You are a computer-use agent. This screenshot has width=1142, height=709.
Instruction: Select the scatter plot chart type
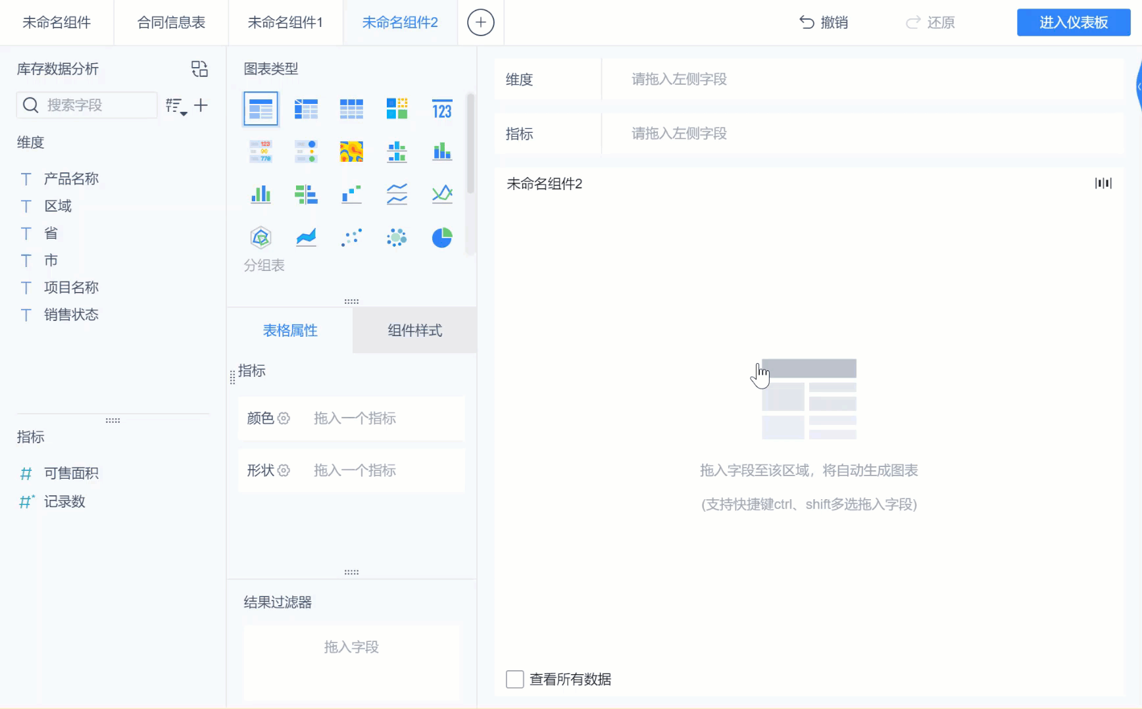pyautogui.click(x=351, y=238)
